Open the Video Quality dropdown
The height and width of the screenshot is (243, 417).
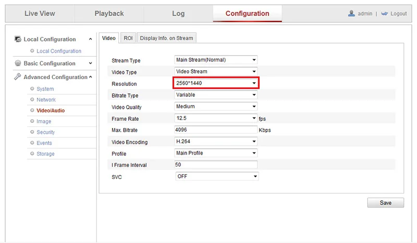[216, 107]
